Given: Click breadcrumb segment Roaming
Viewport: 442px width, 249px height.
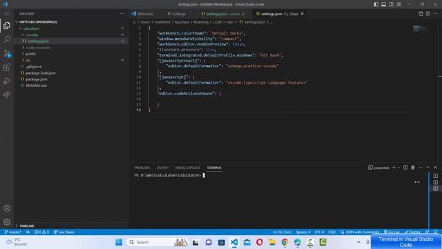Looking at the screenshot, I should [201, 22].
